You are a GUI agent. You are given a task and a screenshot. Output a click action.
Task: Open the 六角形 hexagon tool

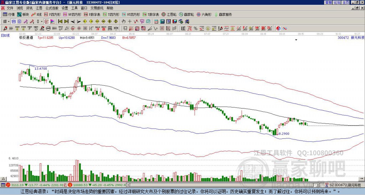204,14
